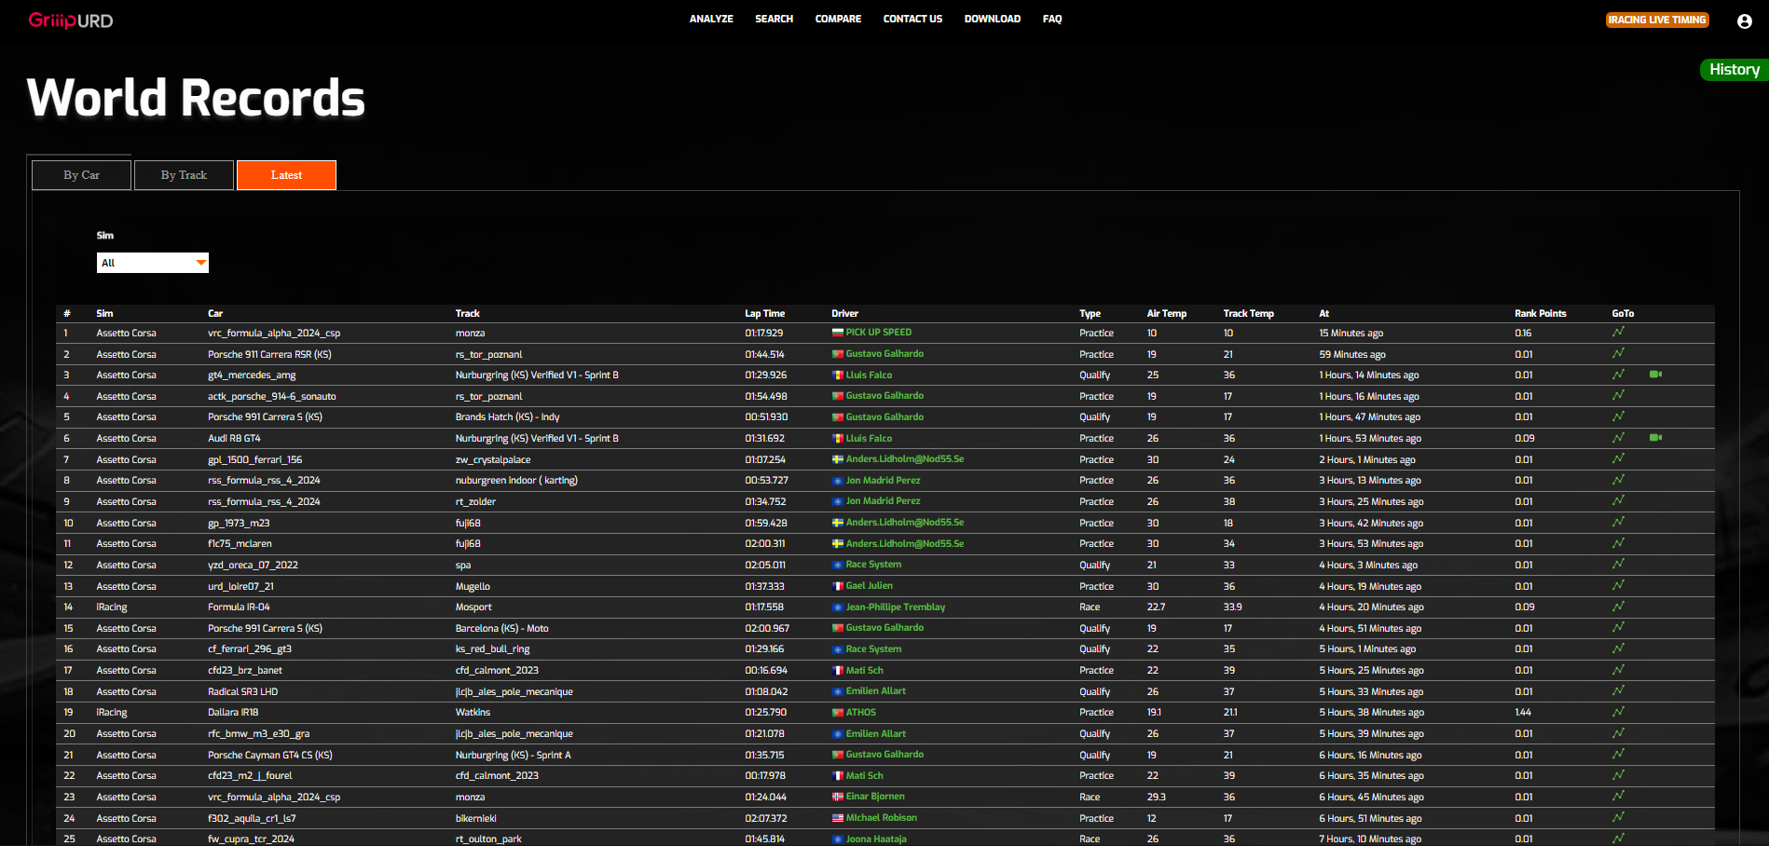Open chart icon for row 19 Watkins
Viewport: 1769px width, 846px height.
pos(1618,712)
